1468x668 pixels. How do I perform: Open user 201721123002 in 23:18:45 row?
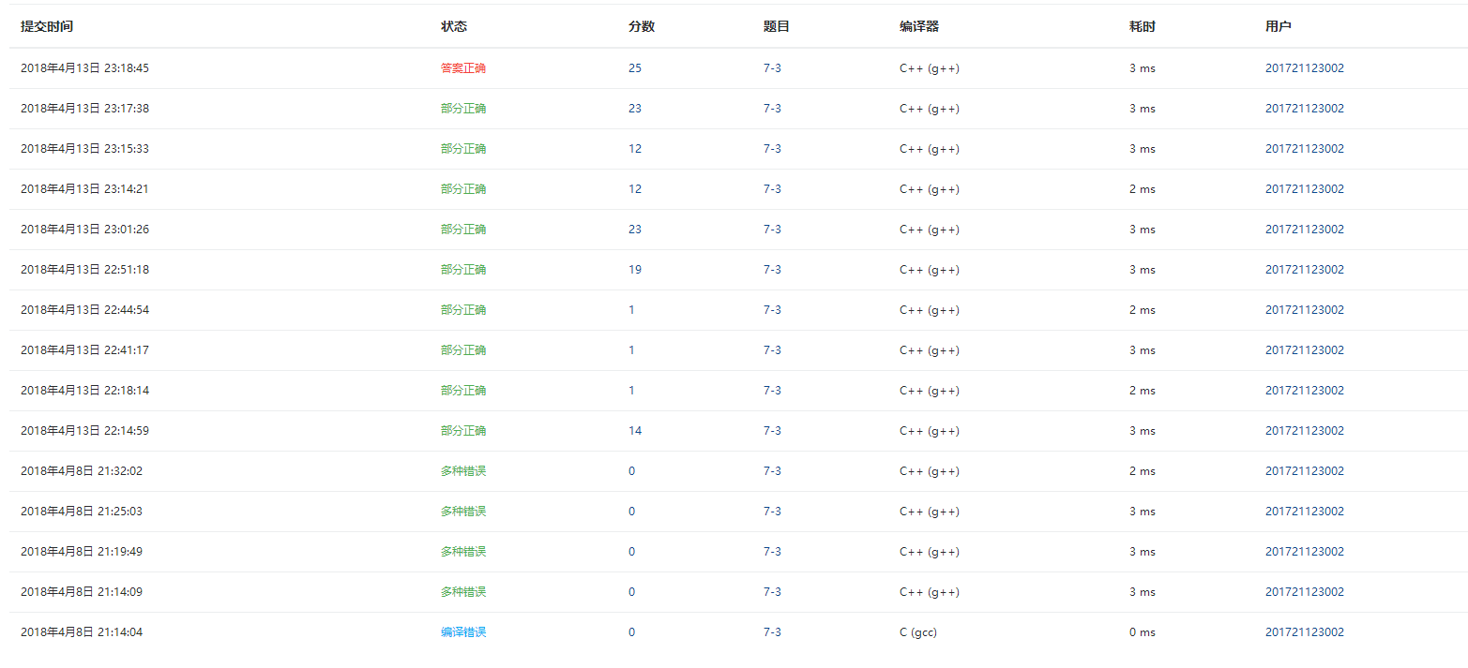coord(1304,68)
